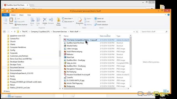Click Document Services breadcrumb in address bar
Image resolution: width=177 pixels, height=99 pixels.
(60, 32)
